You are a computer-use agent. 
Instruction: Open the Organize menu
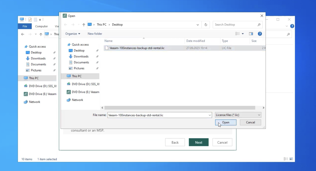coord(73,34)
